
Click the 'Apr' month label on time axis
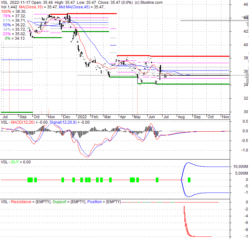click(123, 117)
